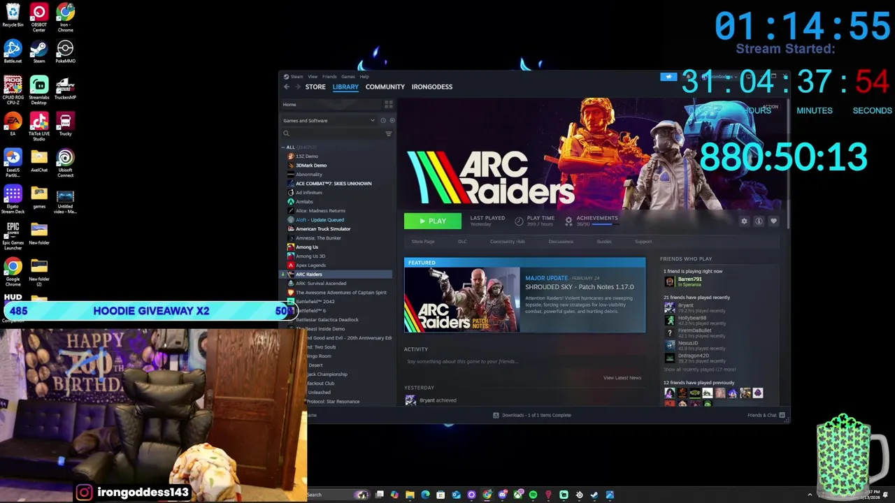
Task: Select American Truck Simulator in library list
Action: [x=323, y=229]
